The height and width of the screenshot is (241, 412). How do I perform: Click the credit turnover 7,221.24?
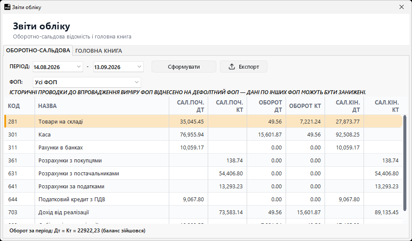pos(310,122)
